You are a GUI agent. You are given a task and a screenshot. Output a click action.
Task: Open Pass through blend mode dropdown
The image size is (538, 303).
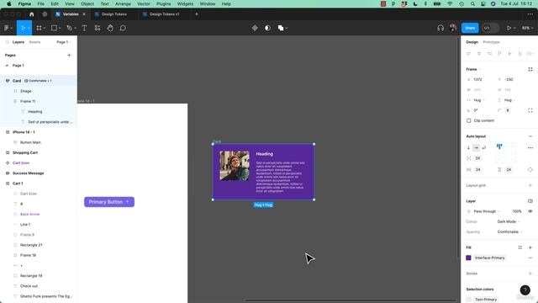click(487, 211)
